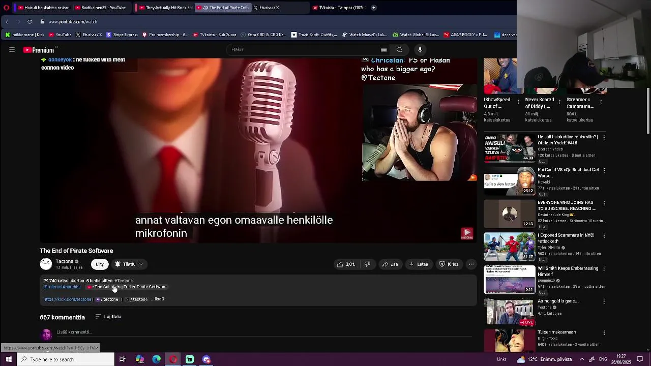Open the YouTube hamburger guide menu
Screen dimensions: 651x366
[x=12, y=49]
